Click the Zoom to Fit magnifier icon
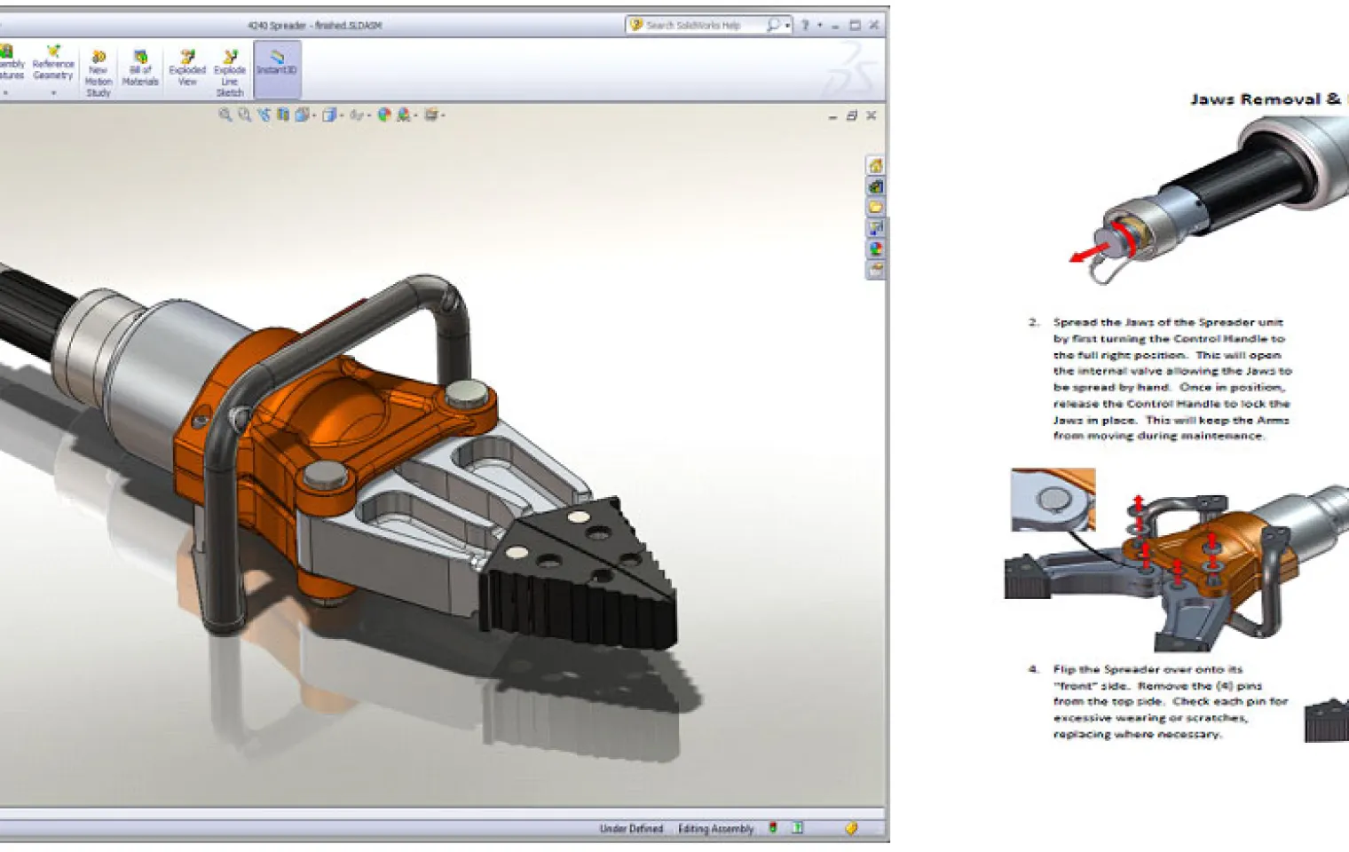The width and height of the screenshot is (1349, 852). point(225,114)
